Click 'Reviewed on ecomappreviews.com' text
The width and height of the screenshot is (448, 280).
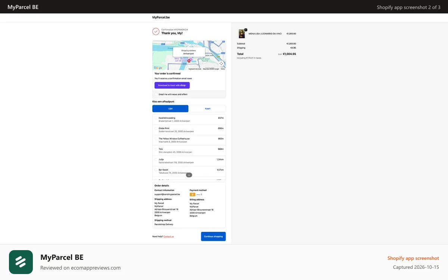point(80,268)
